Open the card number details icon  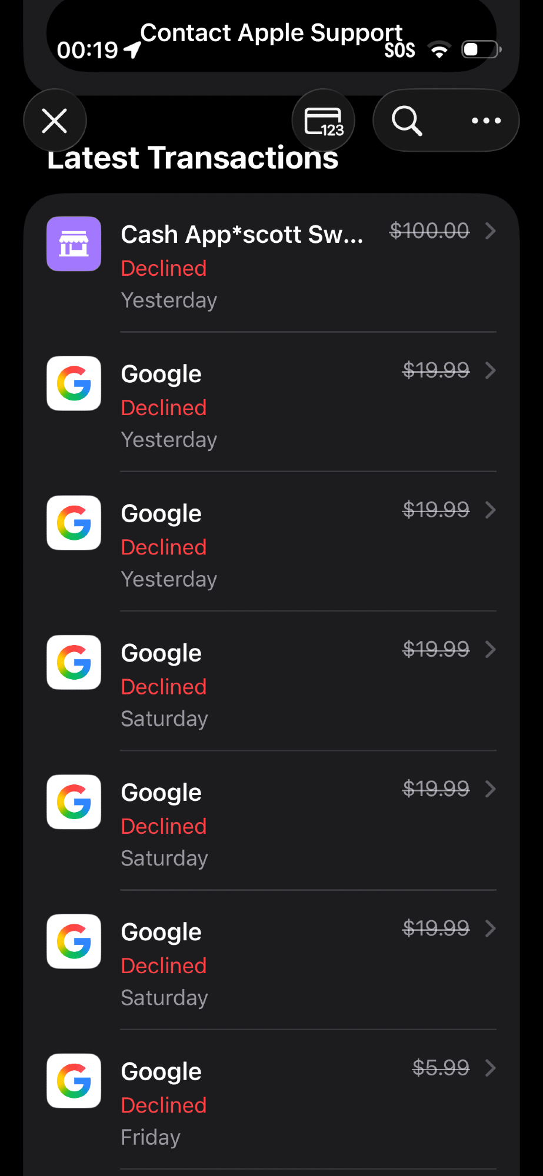(x=324, y=121)
